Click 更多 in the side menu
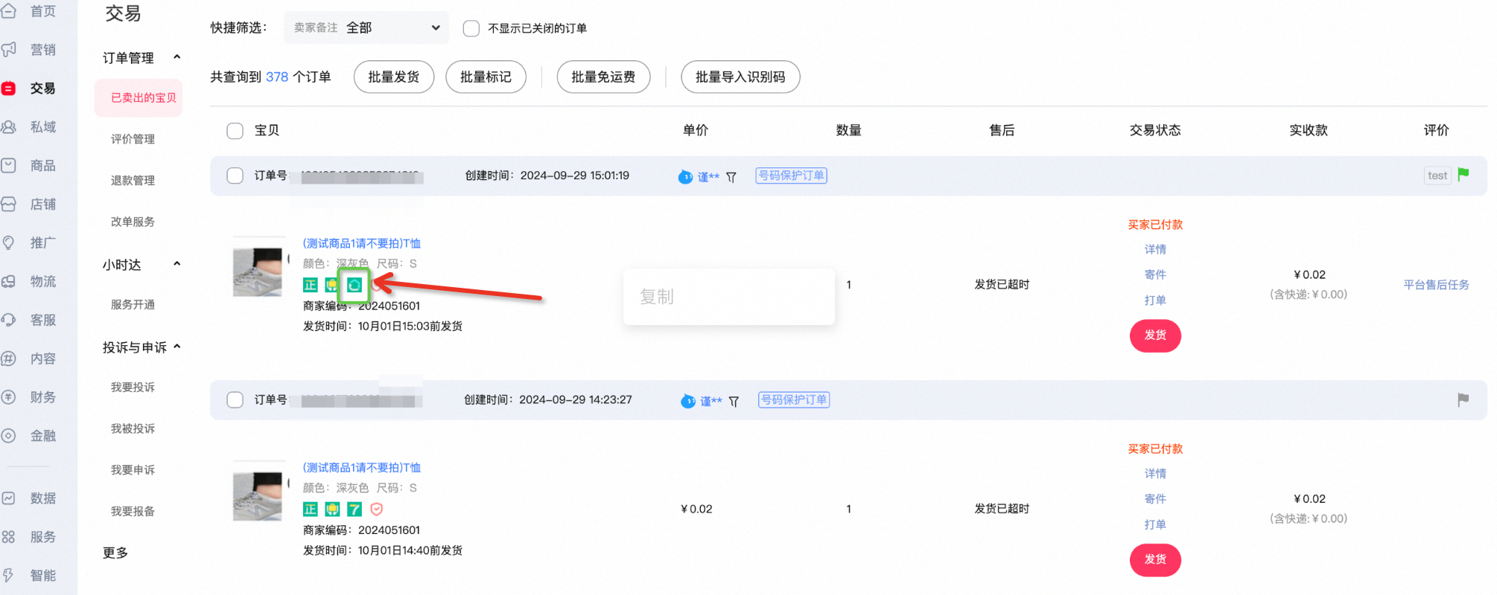Viewport: 1497px width, 595px height. point(115,553)
